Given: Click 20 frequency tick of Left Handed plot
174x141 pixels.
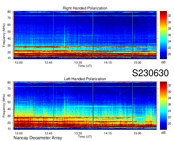Looking at the screenshot, I should [x=9, y=123].
